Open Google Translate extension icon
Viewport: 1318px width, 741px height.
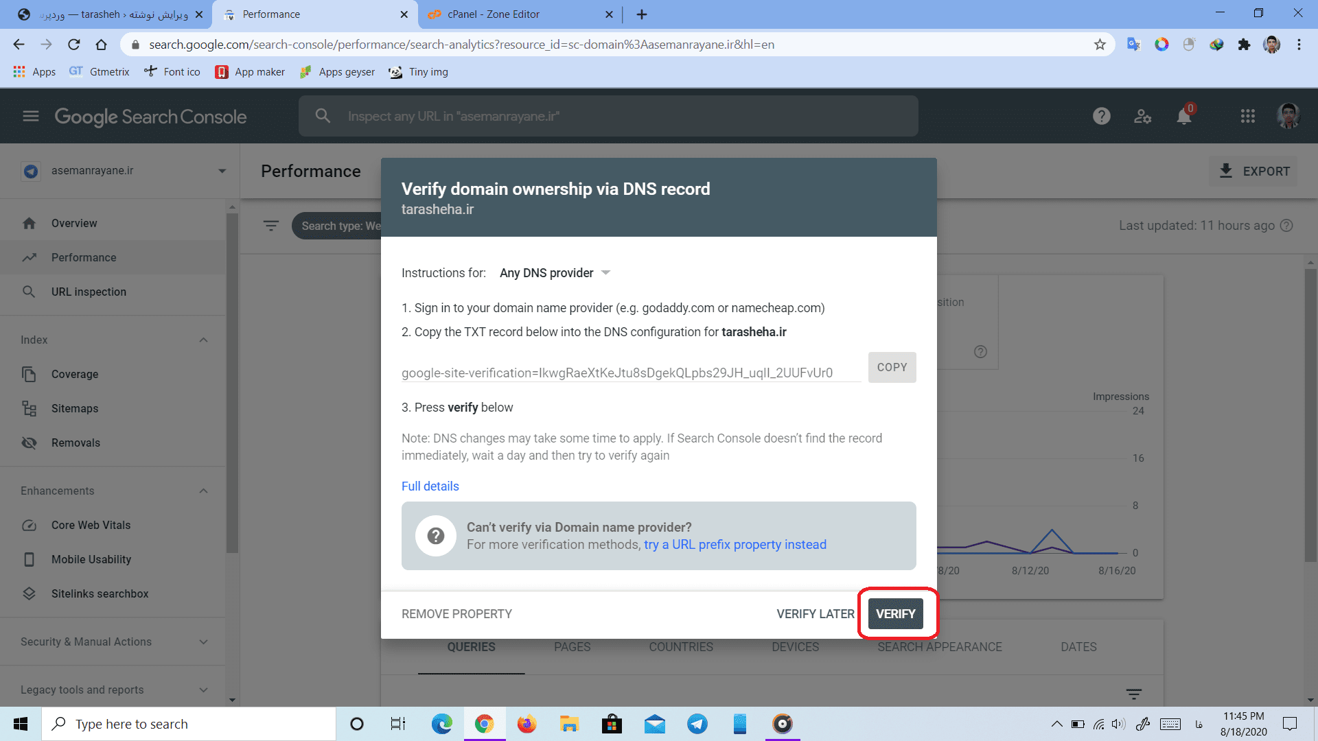(1133, 45)
